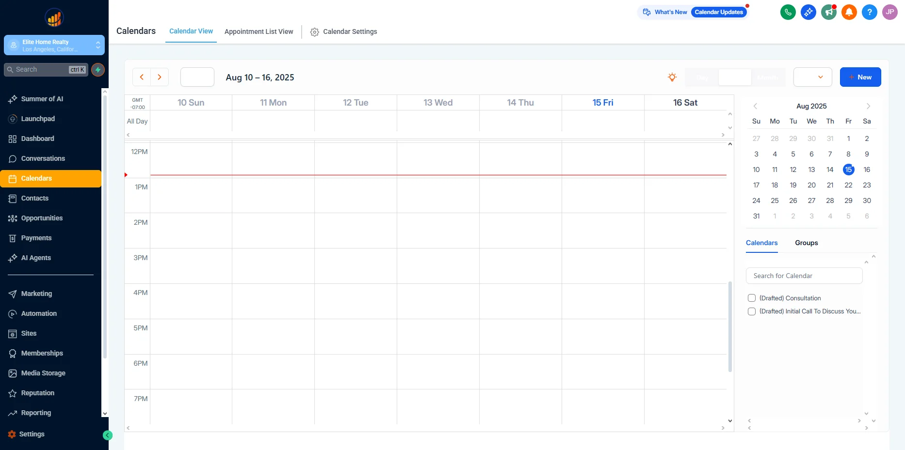This screenshot has height=450, width=905.
Task: Go to next month in mini calendar
Action: tap(868, 106)
